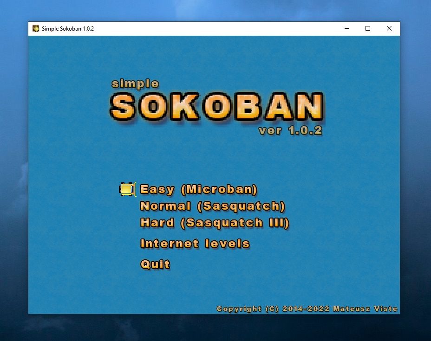Click the 'Simple Sokoban 1.0.2' window title
Screen dimensions: 431x341
pos(68,29)
